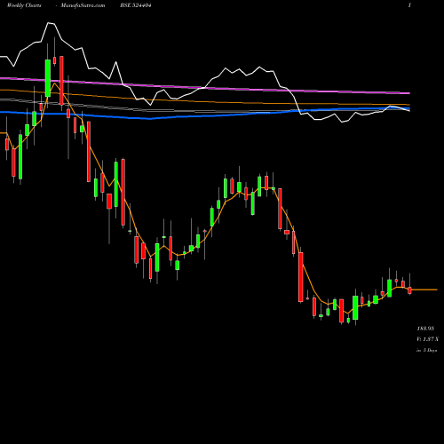Click the 'Weekly Charts' title text
Image resolution: width=444 pixels, height=444 pixels.
pos(24,5)
